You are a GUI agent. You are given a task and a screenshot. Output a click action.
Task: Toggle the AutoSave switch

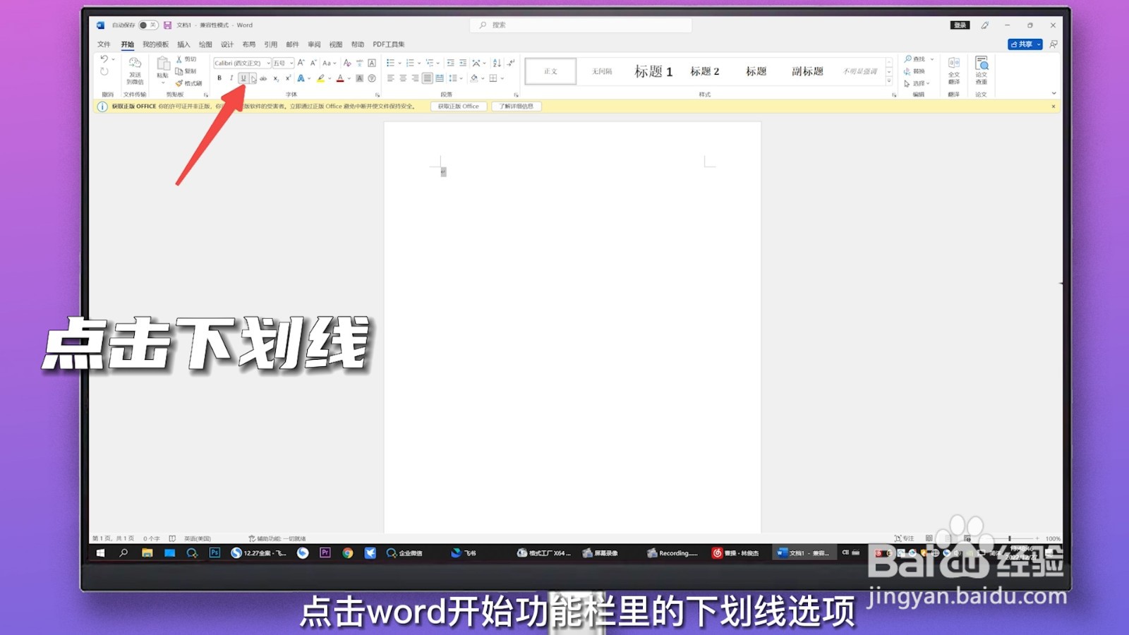point(148,25)
